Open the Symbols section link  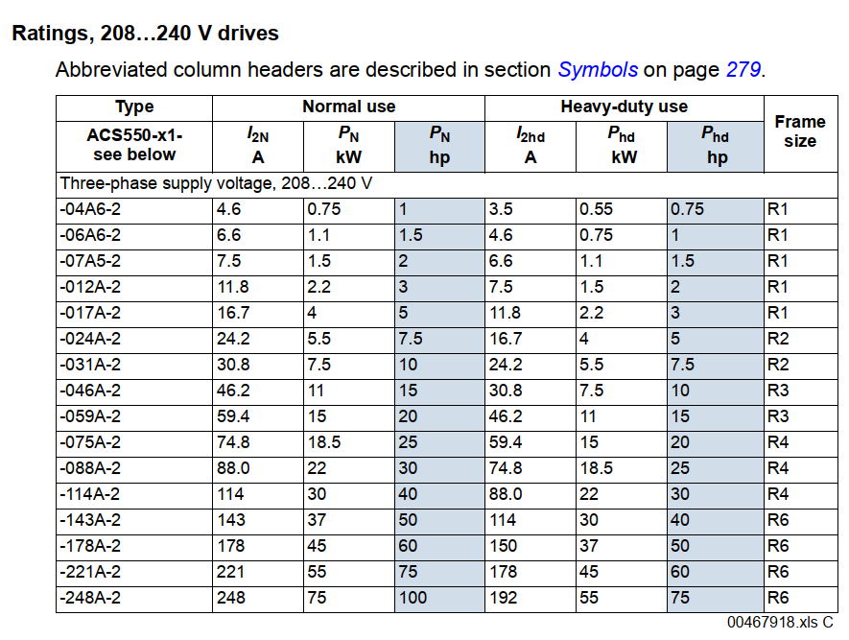(598, 70)
